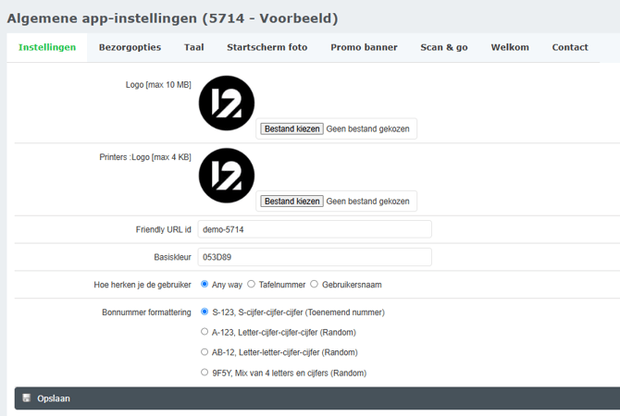Choose Gebruikersnaam as user recognition

click(x=315, y=285)
